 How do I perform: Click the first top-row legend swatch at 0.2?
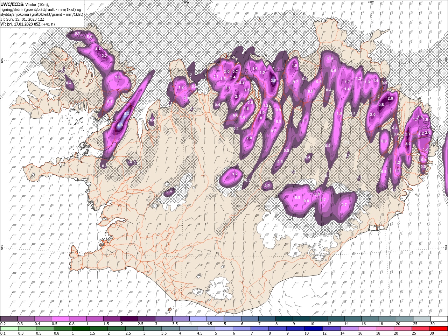click(9, 319)
